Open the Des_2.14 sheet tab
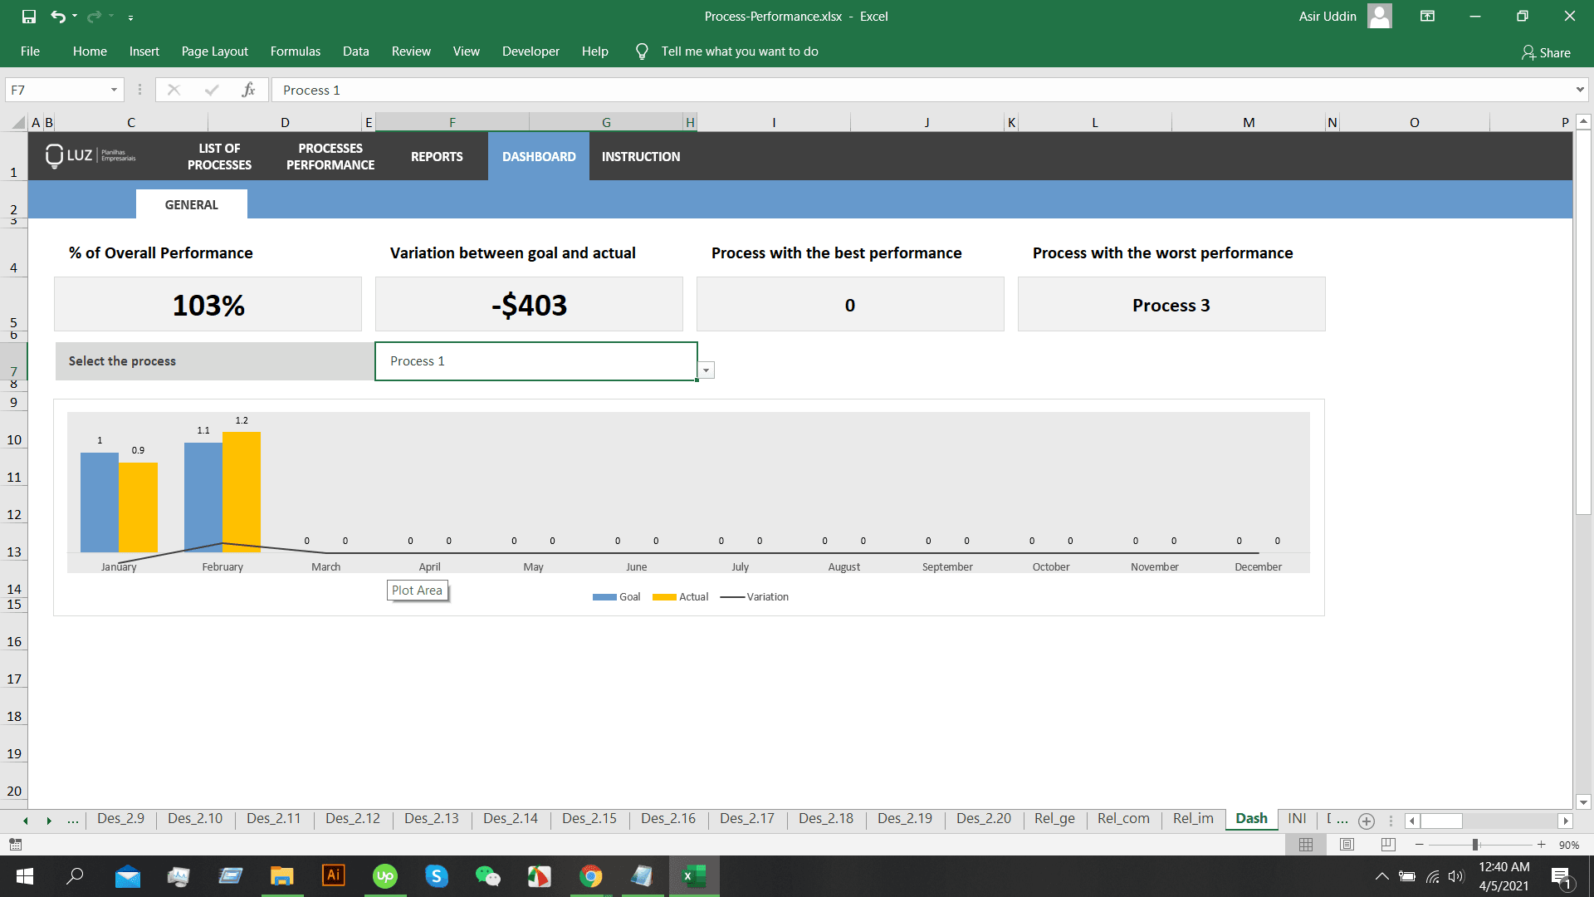This screenshot has width=1594, height=897. 510,818
